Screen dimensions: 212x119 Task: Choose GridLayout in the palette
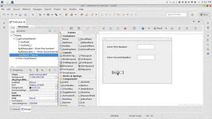point(85,59)
